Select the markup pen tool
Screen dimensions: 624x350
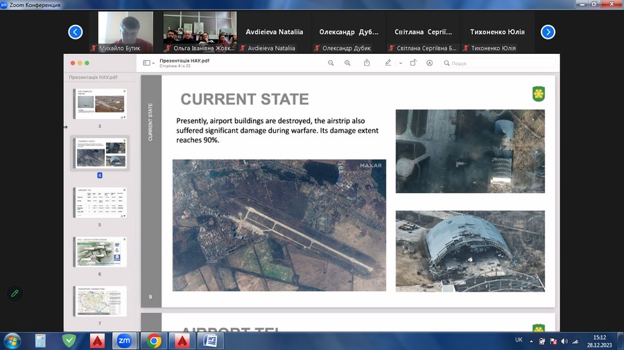388,63
